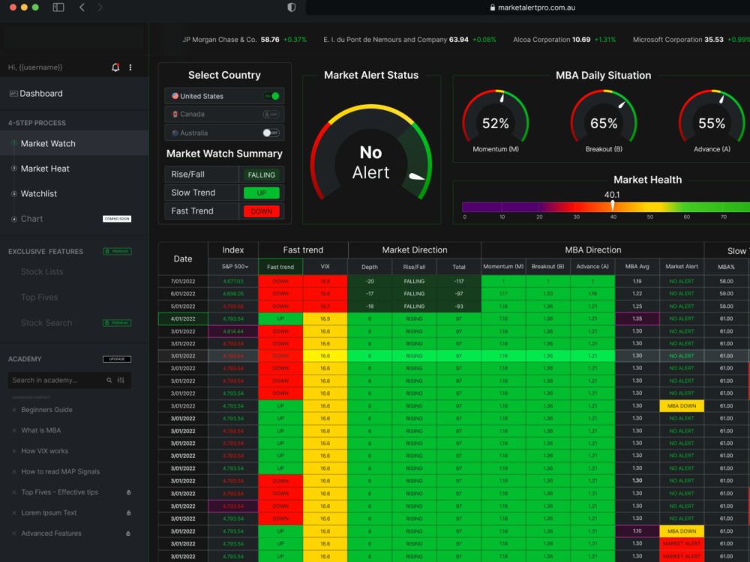The image size is (750, 562).
Task: Click the marketalertpro.com.au address bar
Action: click(x=532, y=7)
